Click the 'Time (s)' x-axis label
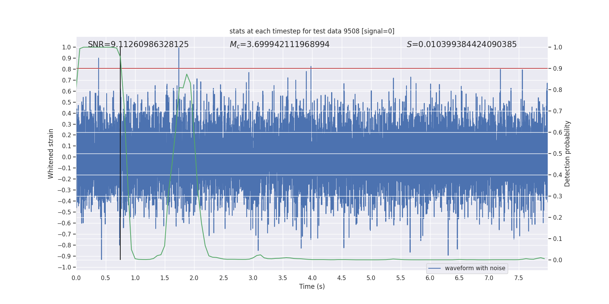The height and width of the screenshot is (304, 609). point(312,287)
